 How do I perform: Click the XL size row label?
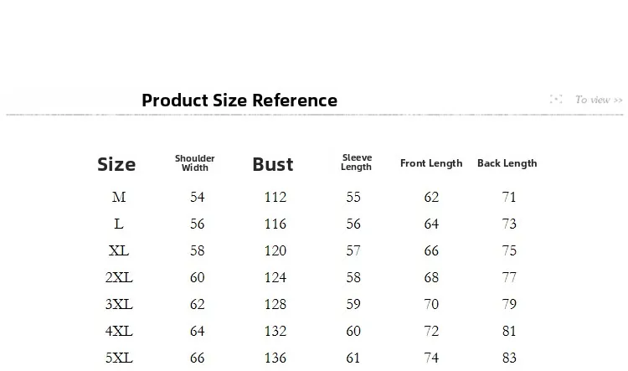(119, 250)
